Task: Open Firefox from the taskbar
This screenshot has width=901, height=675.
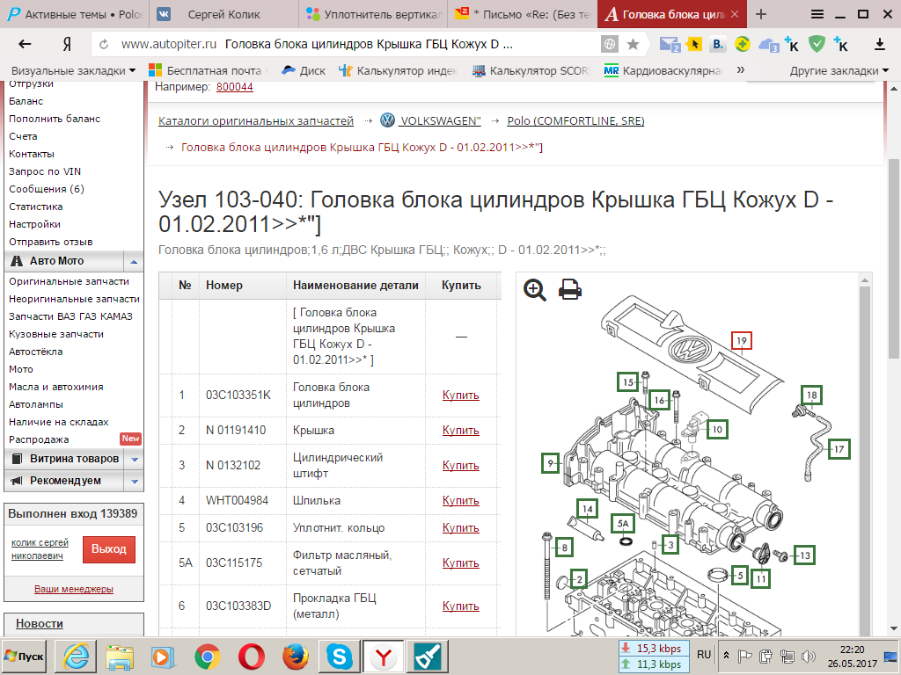Action: pyautogui.click(x=296, y=657)
